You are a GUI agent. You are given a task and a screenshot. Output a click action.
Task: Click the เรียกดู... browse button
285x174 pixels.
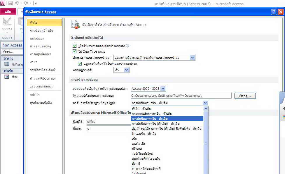click(x=245, y=96)
